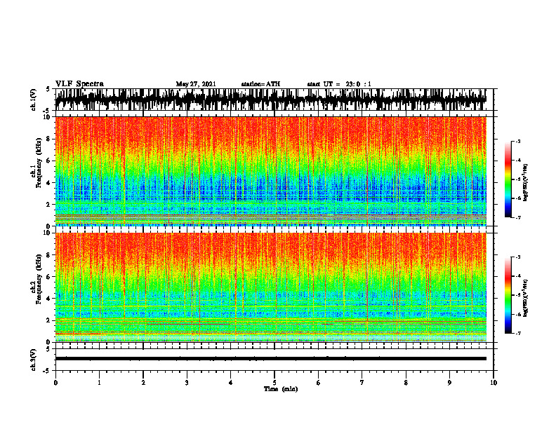The width and height of the screenshot is (556, 429).
Task: Click time axis tick label "2"
Action: [143, 383]
